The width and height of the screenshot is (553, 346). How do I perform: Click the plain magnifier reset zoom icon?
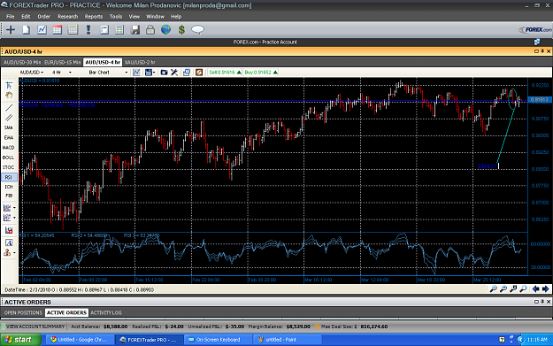523,288
